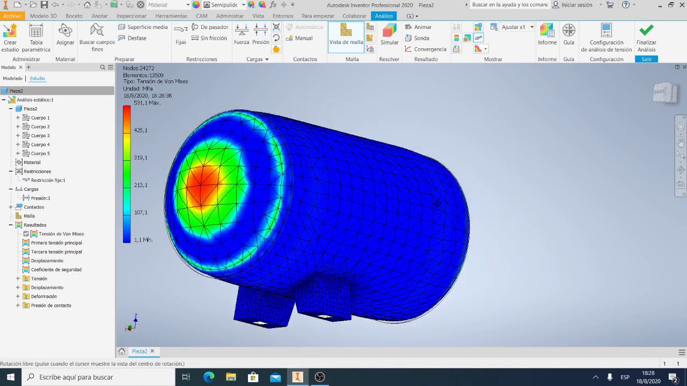The height and width of the screenshot is (386, 687).
Task: Click the moment load rotation icon
Action: [x=276, y=38]
